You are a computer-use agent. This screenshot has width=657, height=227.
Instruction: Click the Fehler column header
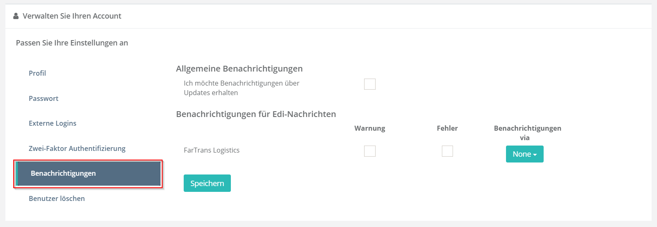(x=447, y=128)
